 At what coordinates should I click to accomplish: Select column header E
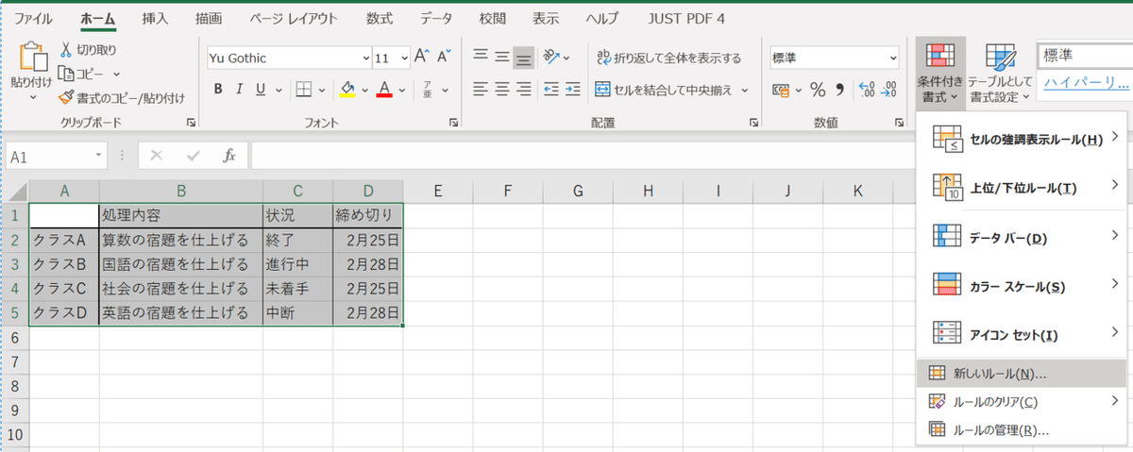pos(438,192)
